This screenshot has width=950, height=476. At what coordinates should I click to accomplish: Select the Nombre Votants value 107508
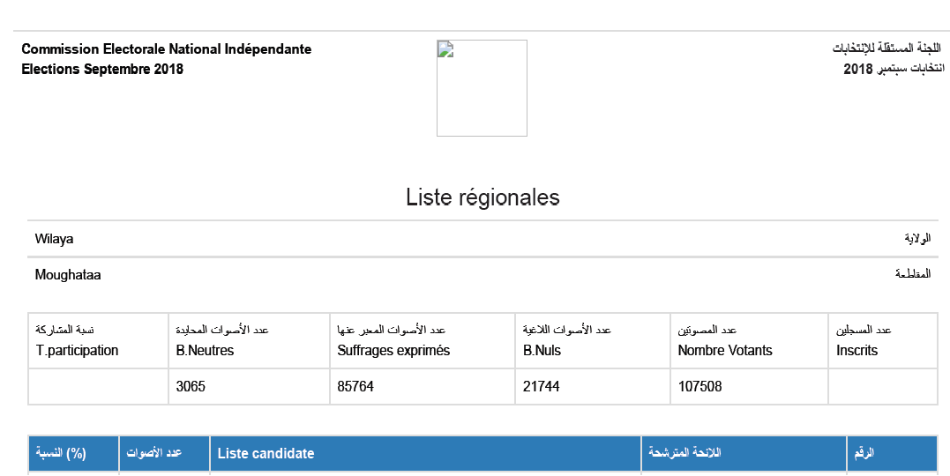pos(699,386)
